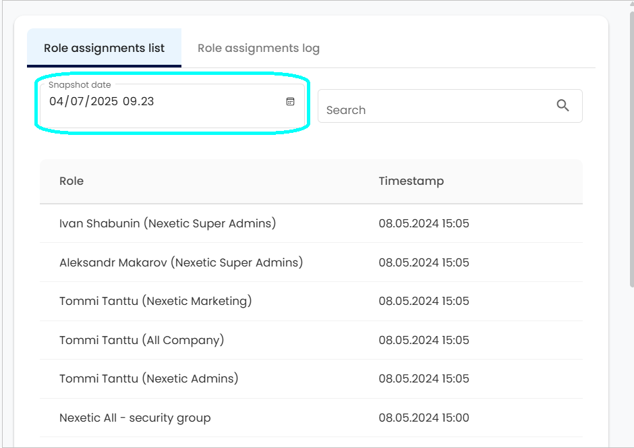
Task: Click the timestamp for Tommi Tanttu (Nexetic Marketing)
Action: 424,301
